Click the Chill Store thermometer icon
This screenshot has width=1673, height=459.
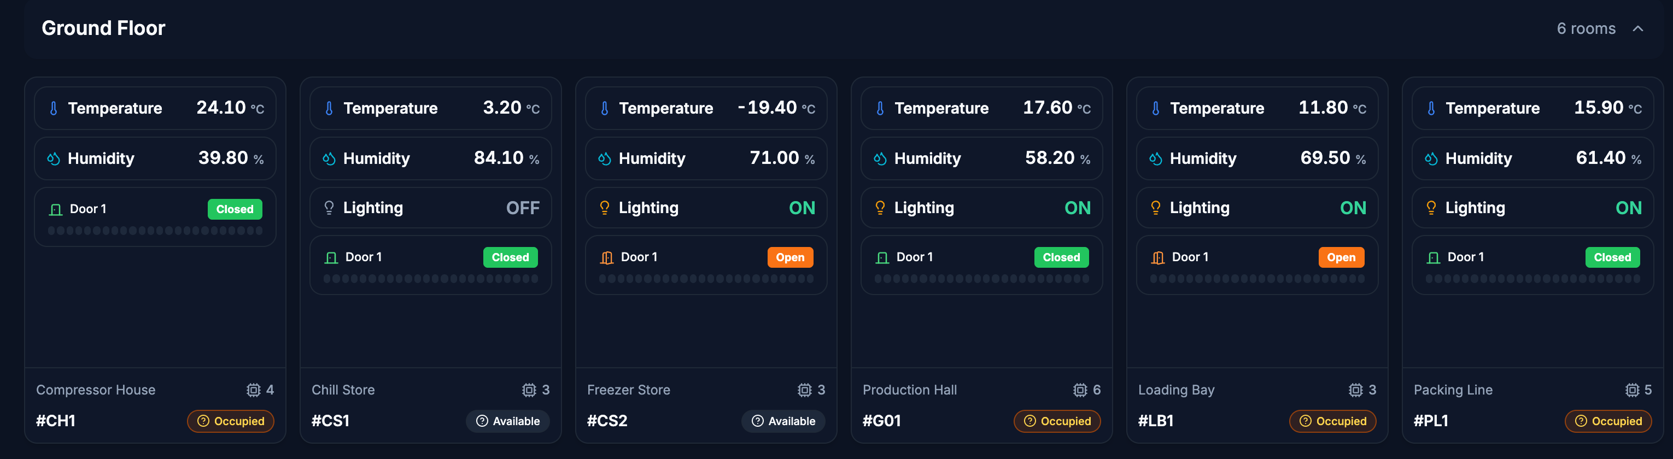[x=329, y=108]
